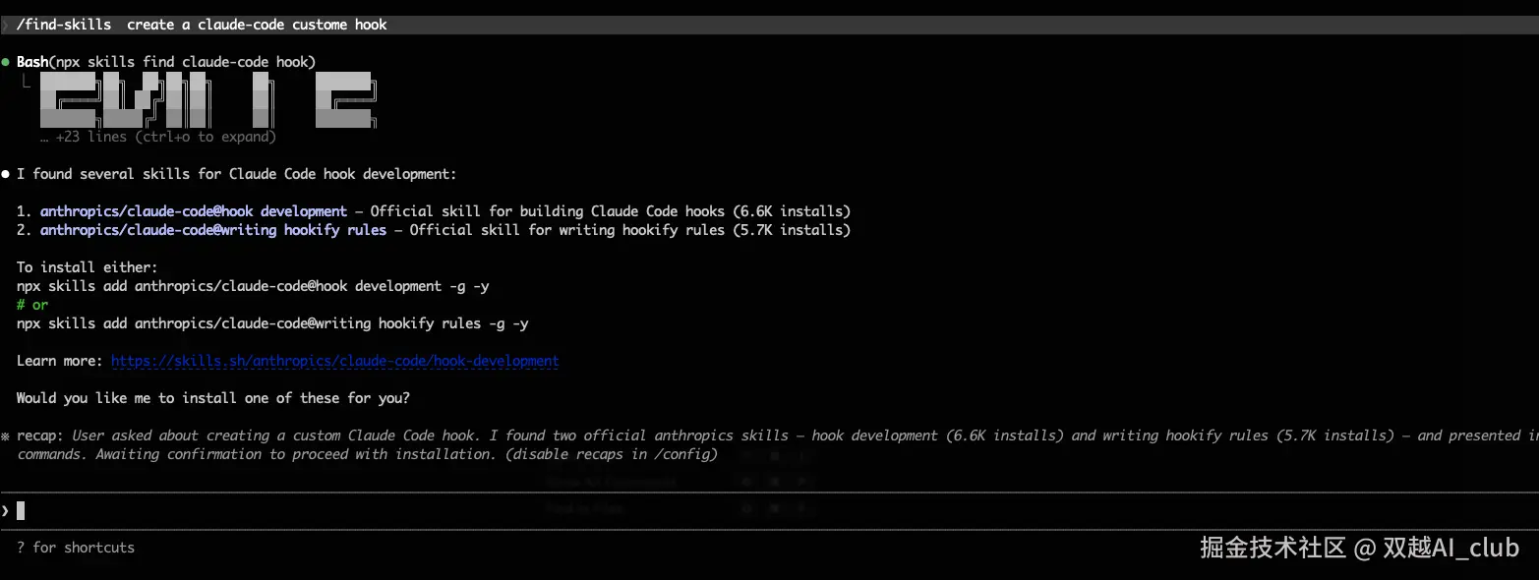Screen dimensions: 1539x580
Task: Click the prompt chevron at the input line
Action: point(5,510)
